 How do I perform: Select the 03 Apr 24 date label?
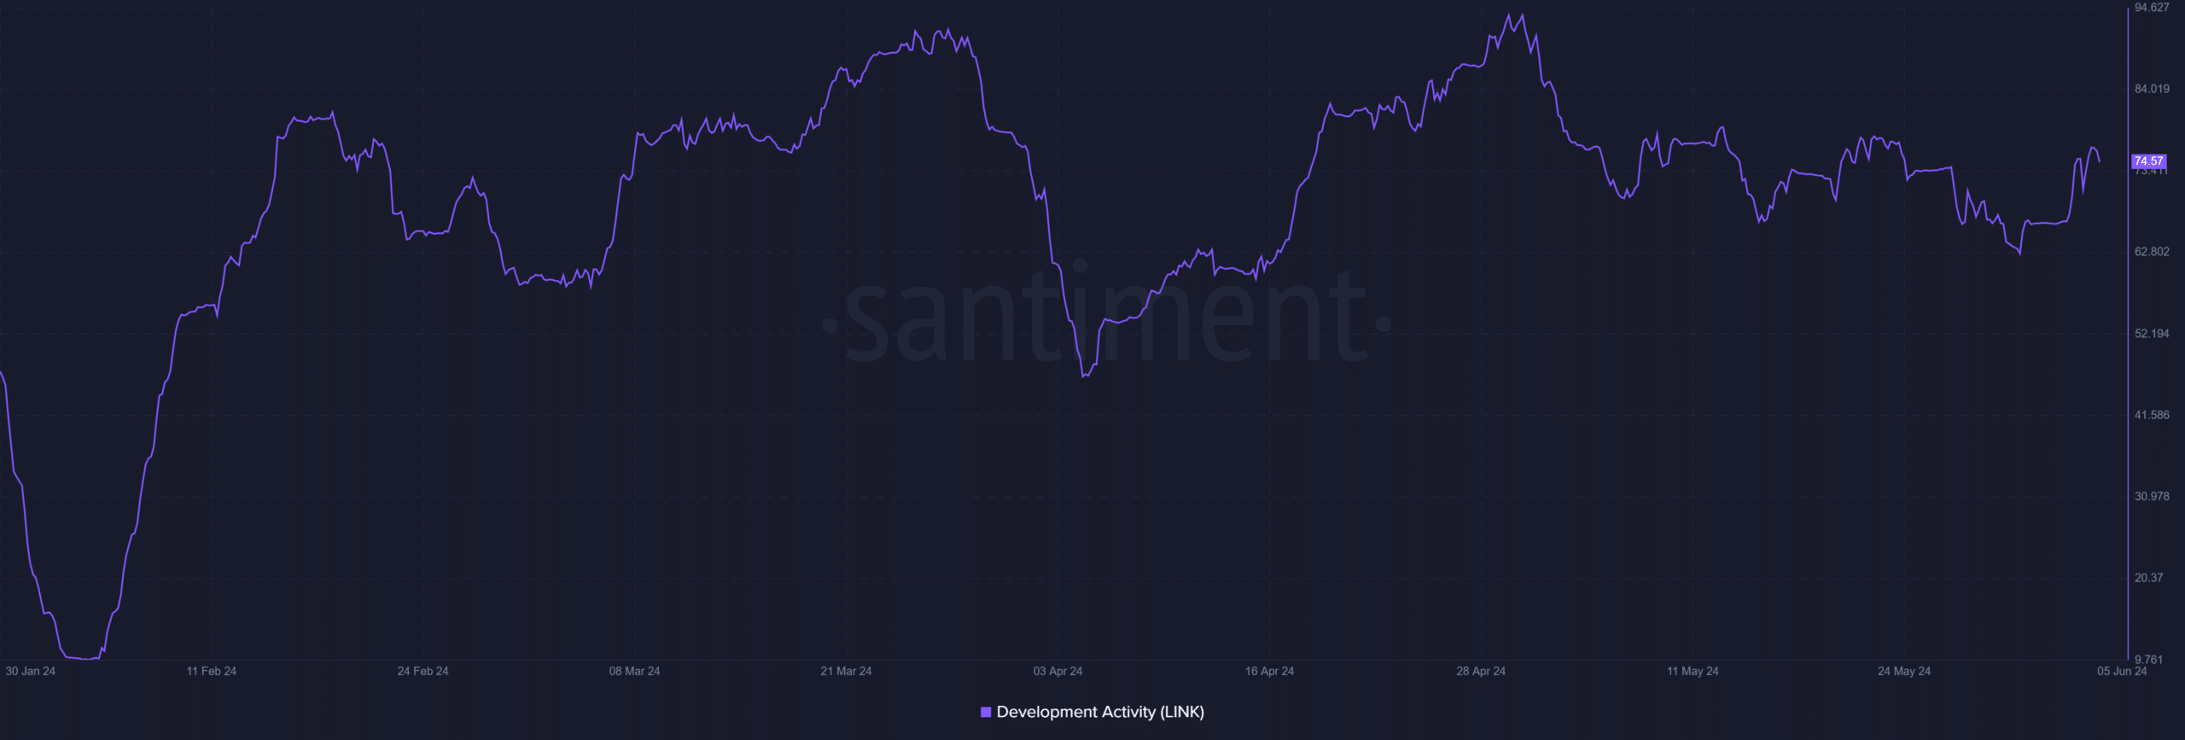(x=1058, y=671)
